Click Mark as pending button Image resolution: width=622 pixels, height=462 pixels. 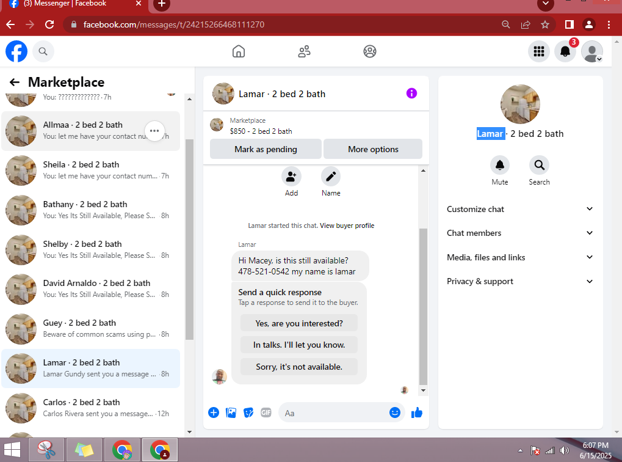pos(266,149)
